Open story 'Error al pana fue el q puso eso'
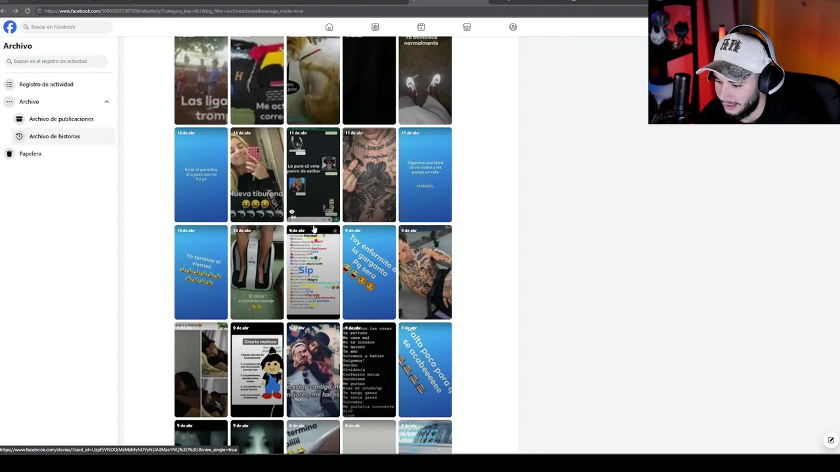The height and width of the screenshot is (472, 840). (201, 175)
